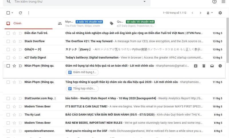Select the Diễn đàn Tuổi trẻ email checkbox
Viewport: 229px width, 138px height.
tap(8, 33)
